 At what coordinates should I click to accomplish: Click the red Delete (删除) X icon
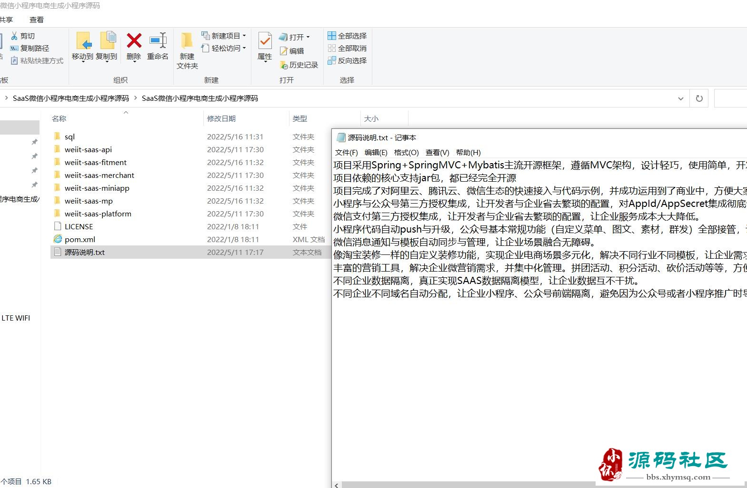(x=134, y=40)
